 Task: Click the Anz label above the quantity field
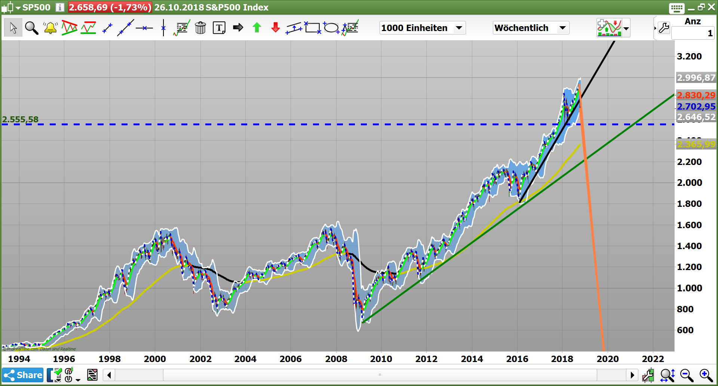click(x=693, y=21)
